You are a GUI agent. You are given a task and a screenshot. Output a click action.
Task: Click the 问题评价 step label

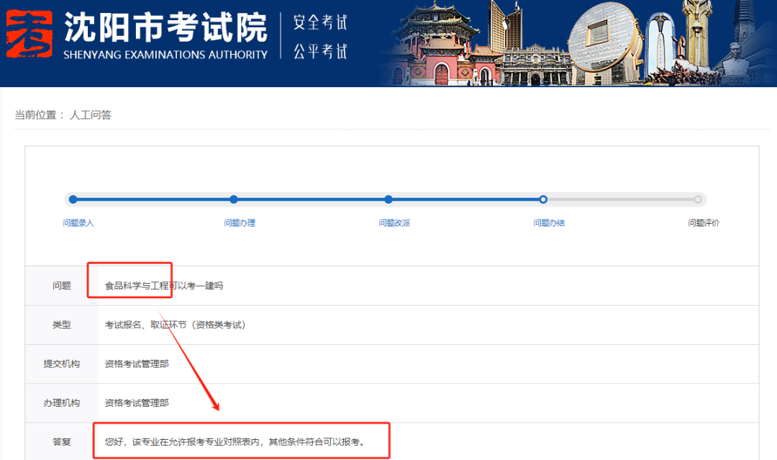704,223
